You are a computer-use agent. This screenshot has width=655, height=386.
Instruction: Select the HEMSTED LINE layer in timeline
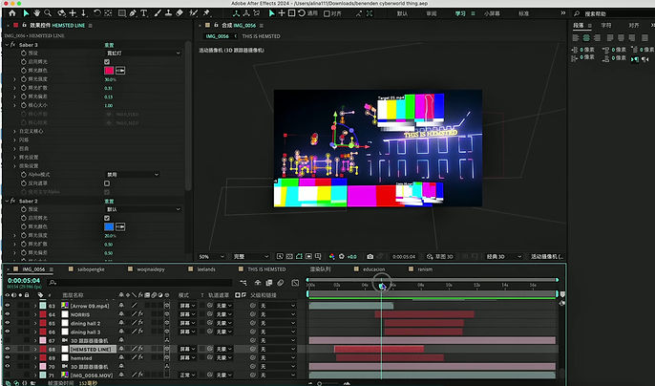click(x=92, y=350)
